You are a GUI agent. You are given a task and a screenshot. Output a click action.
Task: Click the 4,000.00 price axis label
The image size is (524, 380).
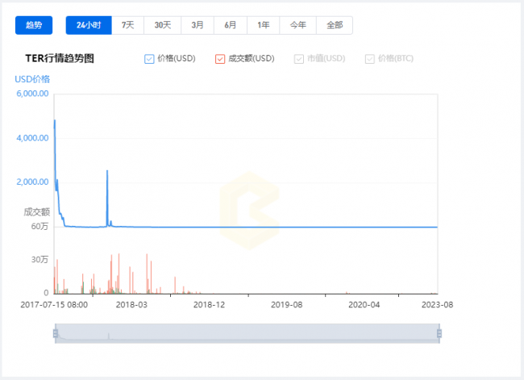[x=32, y=138]
